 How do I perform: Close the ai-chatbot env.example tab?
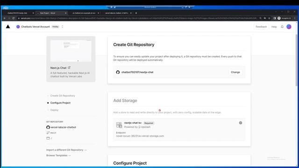point(99,13)
